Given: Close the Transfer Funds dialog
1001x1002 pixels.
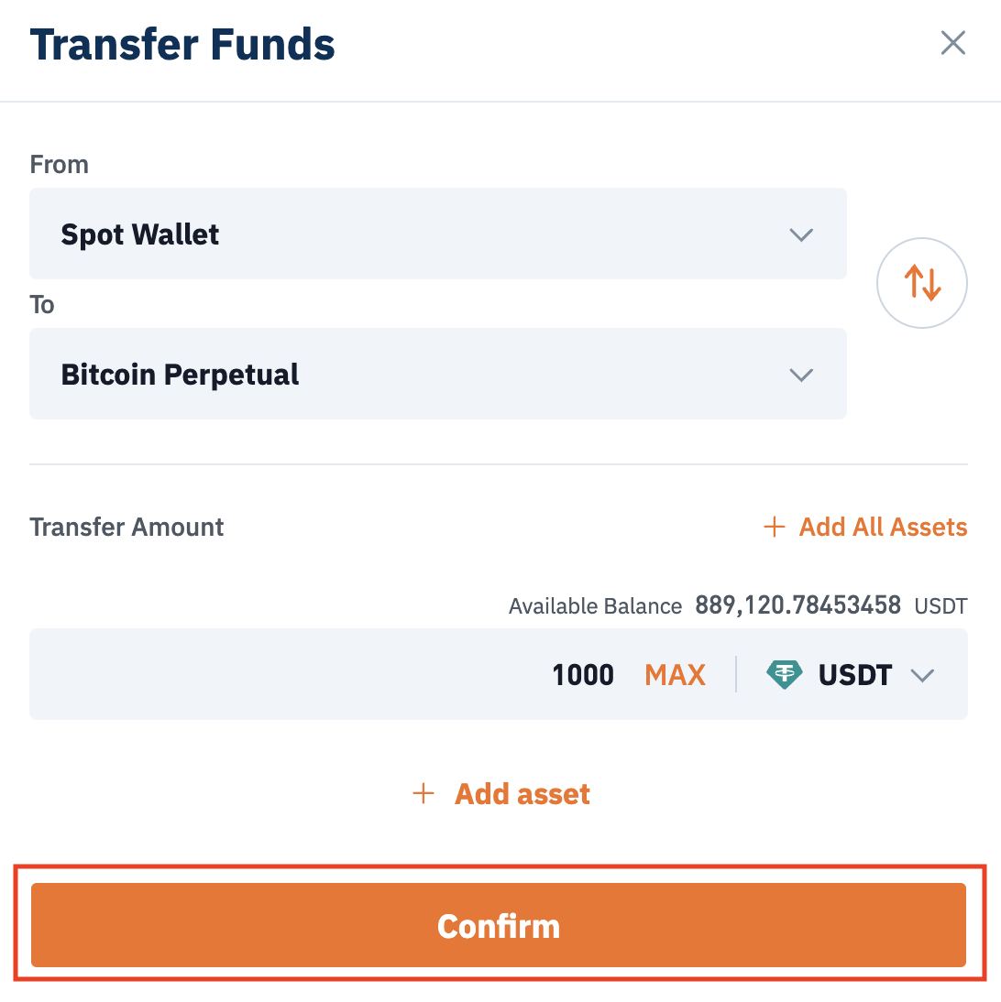Looking at the screenshot, I should (953, 43).
